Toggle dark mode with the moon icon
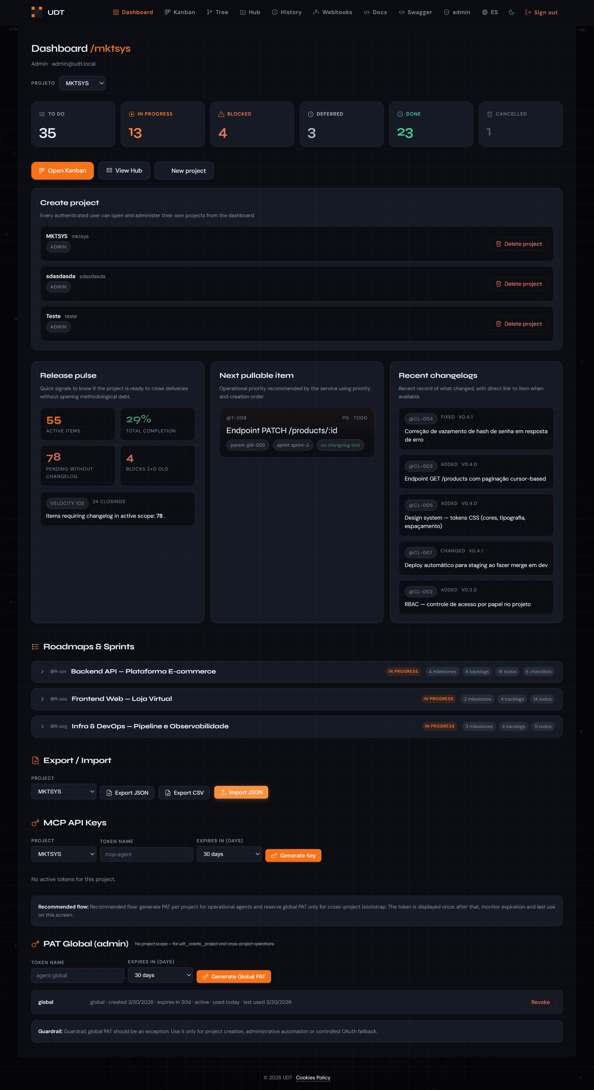594x1090 pixels. tap(511, 12)
